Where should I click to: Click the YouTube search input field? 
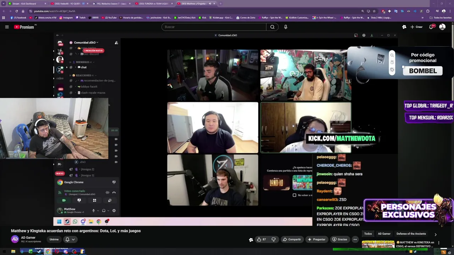pyautogui.click(x=214, y=27)
